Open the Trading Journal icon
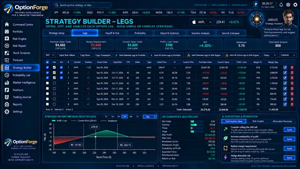 7,97
